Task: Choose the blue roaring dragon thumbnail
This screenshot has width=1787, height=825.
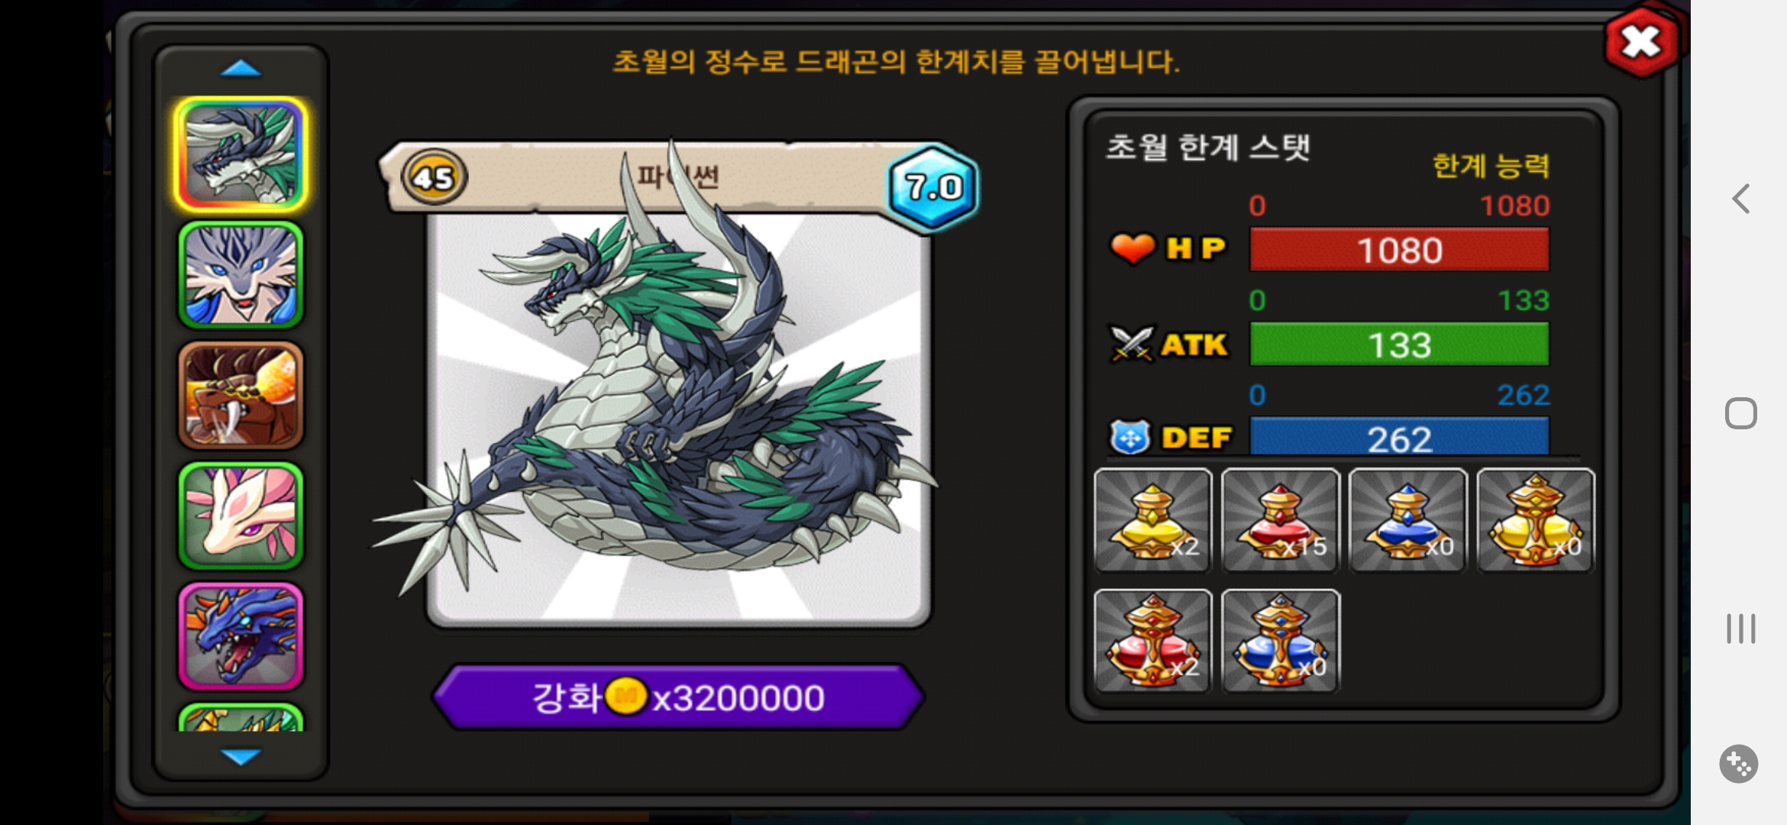Action: (x=241, y=636)
